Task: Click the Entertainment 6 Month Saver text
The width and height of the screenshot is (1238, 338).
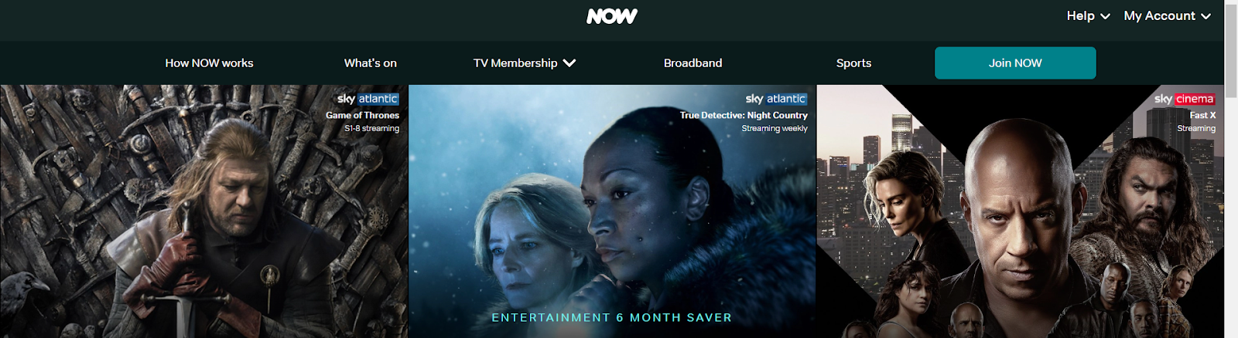Action: pos(611,318)
